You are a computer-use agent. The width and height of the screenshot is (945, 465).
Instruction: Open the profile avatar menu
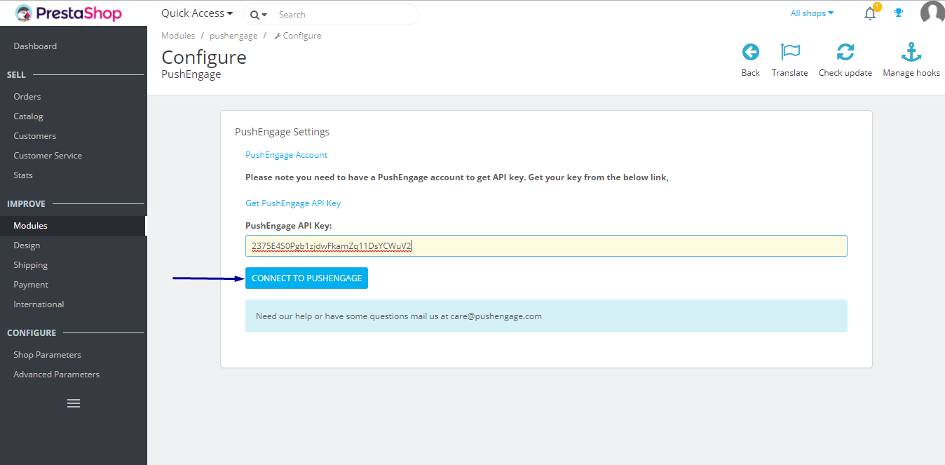click(932, 12)
